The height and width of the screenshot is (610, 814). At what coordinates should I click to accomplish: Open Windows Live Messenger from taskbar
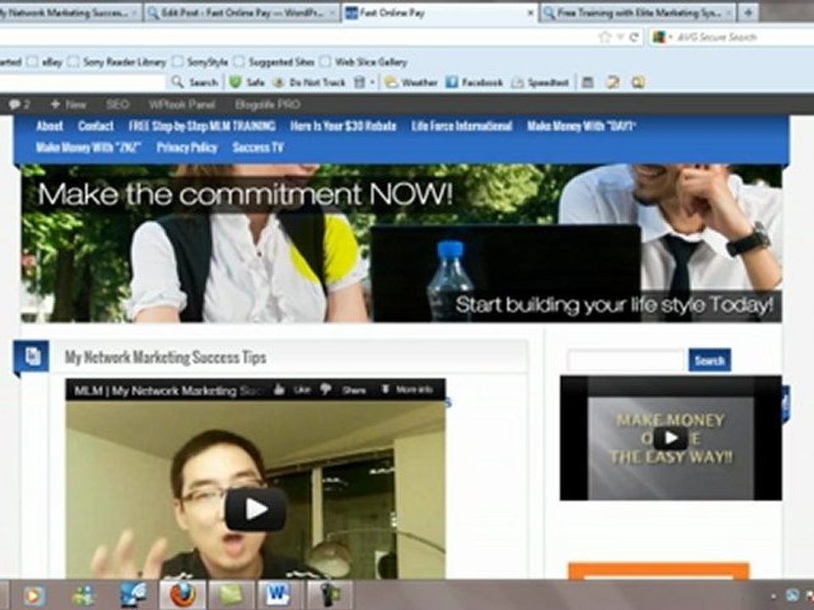click(84, 596)
